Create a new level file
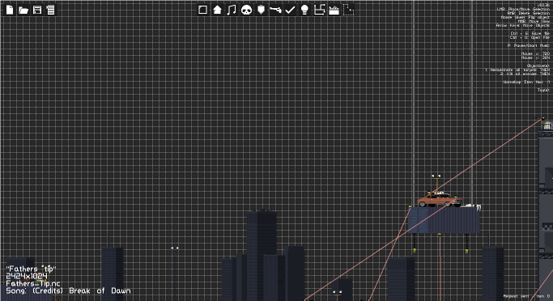The width and height of the screenshot is (553, 301). 10,10
